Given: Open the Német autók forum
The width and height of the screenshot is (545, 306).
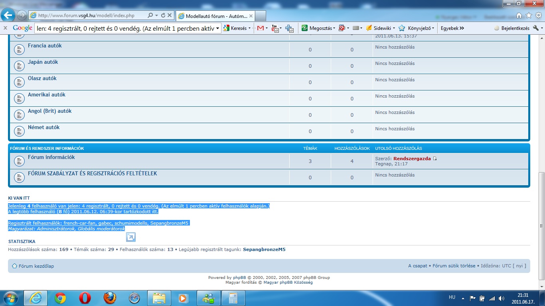Looking at the screenshot, I should tap(43, 127).
